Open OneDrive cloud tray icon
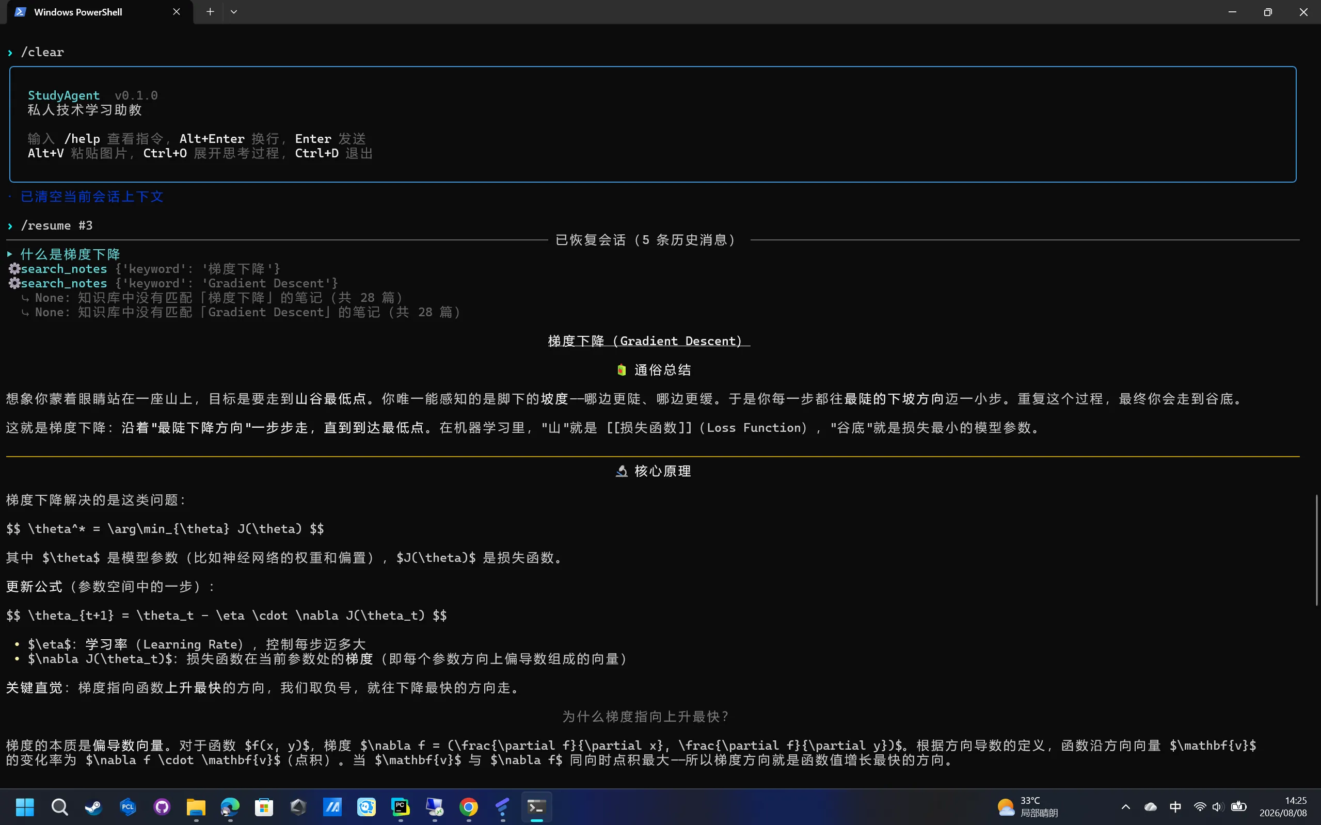Image resolution: width=1321 pixels, height=825 pixels. (x=1151, y=806)
